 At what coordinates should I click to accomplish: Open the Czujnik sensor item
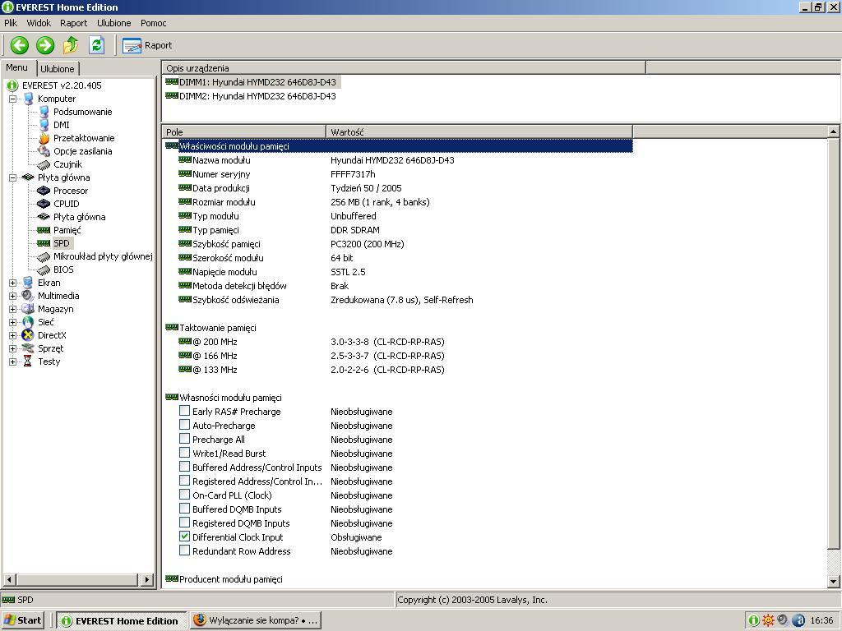click(x=67, y=164)
